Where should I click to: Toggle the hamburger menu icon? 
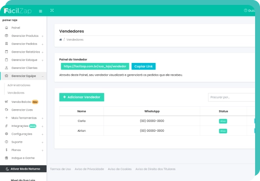click(40, 11)
